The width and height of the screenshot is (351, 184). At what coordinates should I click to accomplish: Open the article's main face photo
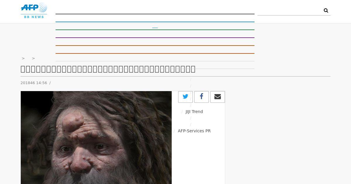coord(96,138)
